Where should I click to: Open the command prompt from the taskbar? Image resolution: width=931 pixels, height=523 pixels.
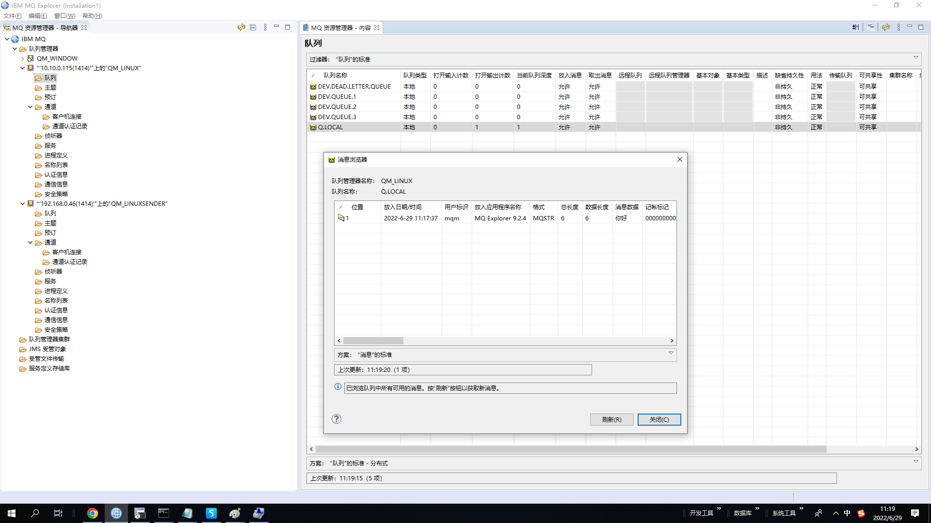point(163,513)
